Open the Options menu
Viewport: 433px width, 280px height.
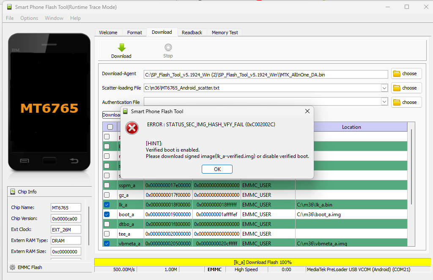click(29, 18)
